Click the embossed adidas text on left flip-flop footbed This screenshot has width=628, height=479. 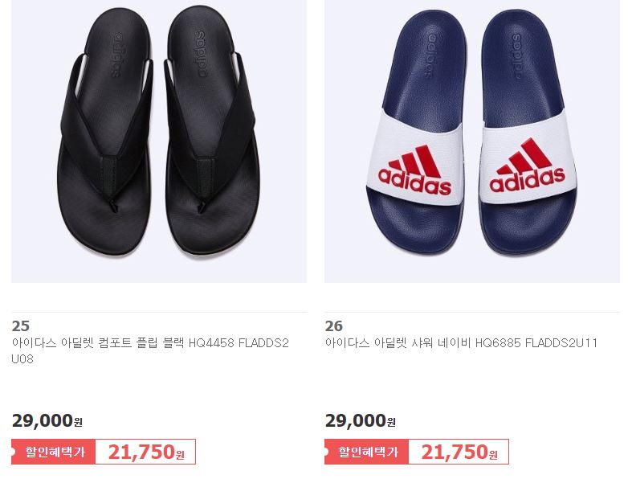[116, 55]
